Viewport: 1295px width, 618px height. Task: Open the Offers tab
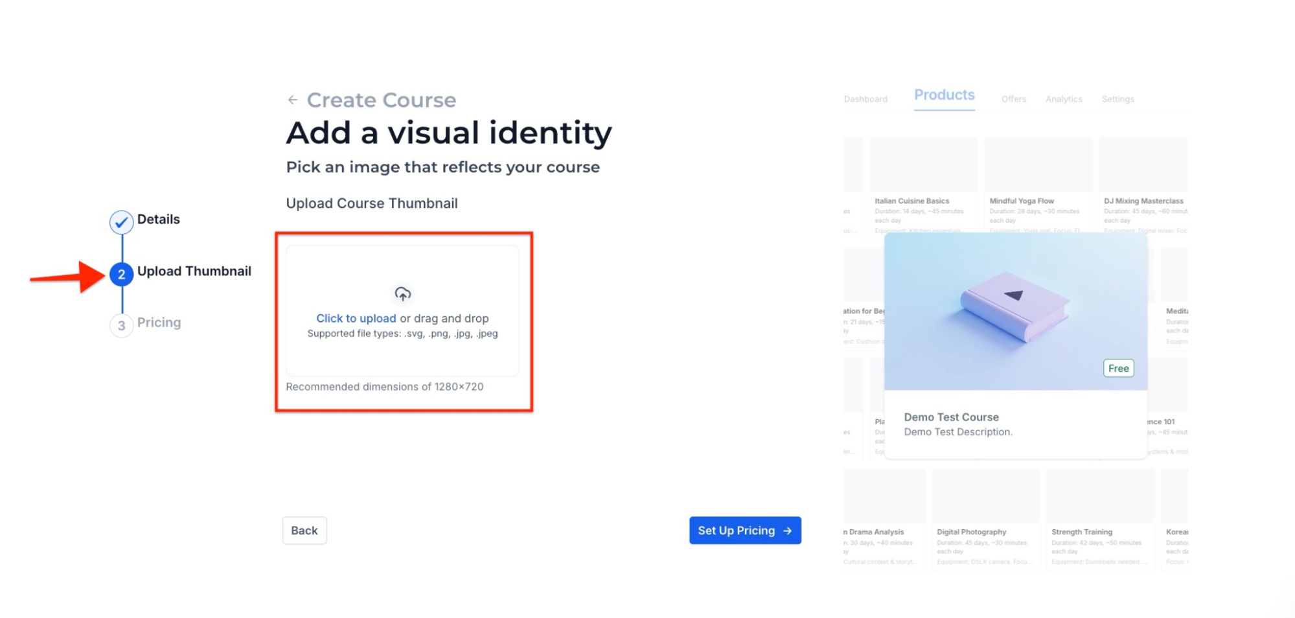point(1013,99)
